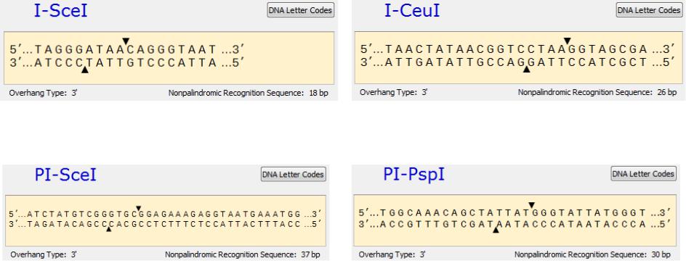The height and width of the screenshot is (261, 686).
Task: Open DNA Letter Codes for I-CeuI
Action: pyautogui.click(x=650, y=10)
